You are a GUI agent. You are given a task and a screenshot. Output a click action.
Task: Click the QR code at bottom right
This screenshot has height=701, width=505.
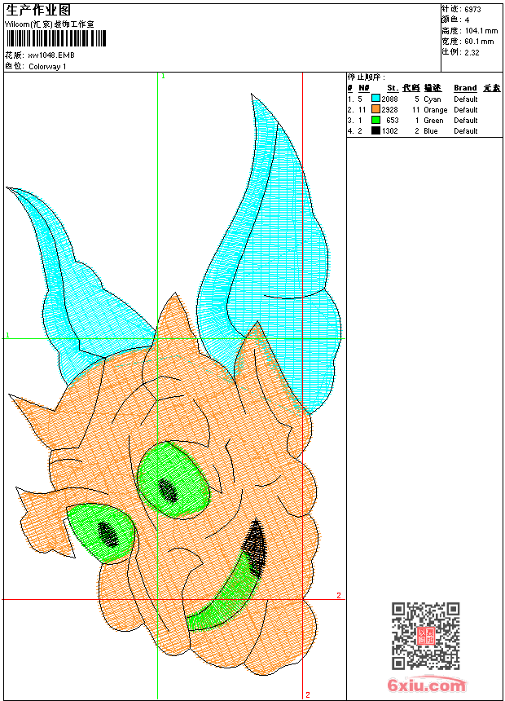pyautogui.click(x=426, y=636)
